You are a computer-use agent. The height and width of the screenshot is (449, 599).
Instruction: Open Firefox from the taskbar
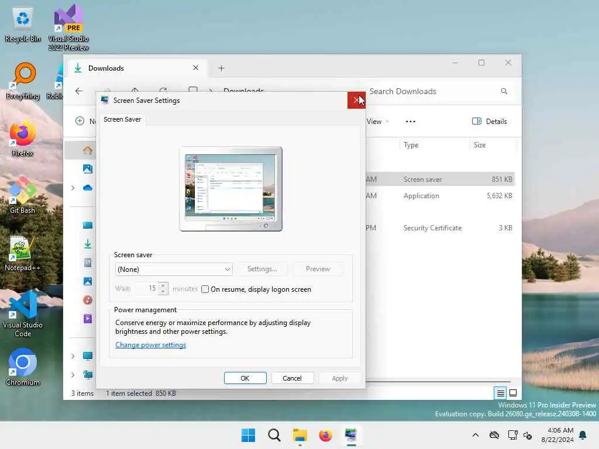pos(325,435)
